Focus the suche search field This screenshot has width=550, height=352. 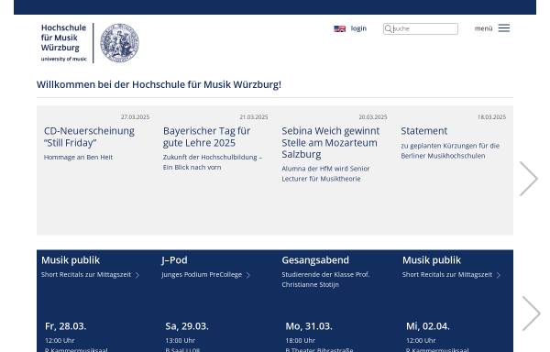[421, 28]
